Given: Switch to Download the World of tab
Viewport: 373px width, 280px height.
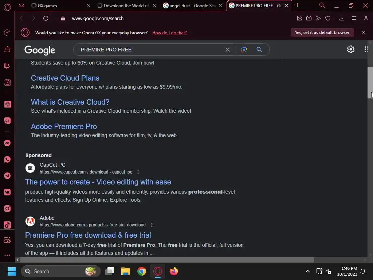Looking at the screenshot, I should [x=126, y=6].
